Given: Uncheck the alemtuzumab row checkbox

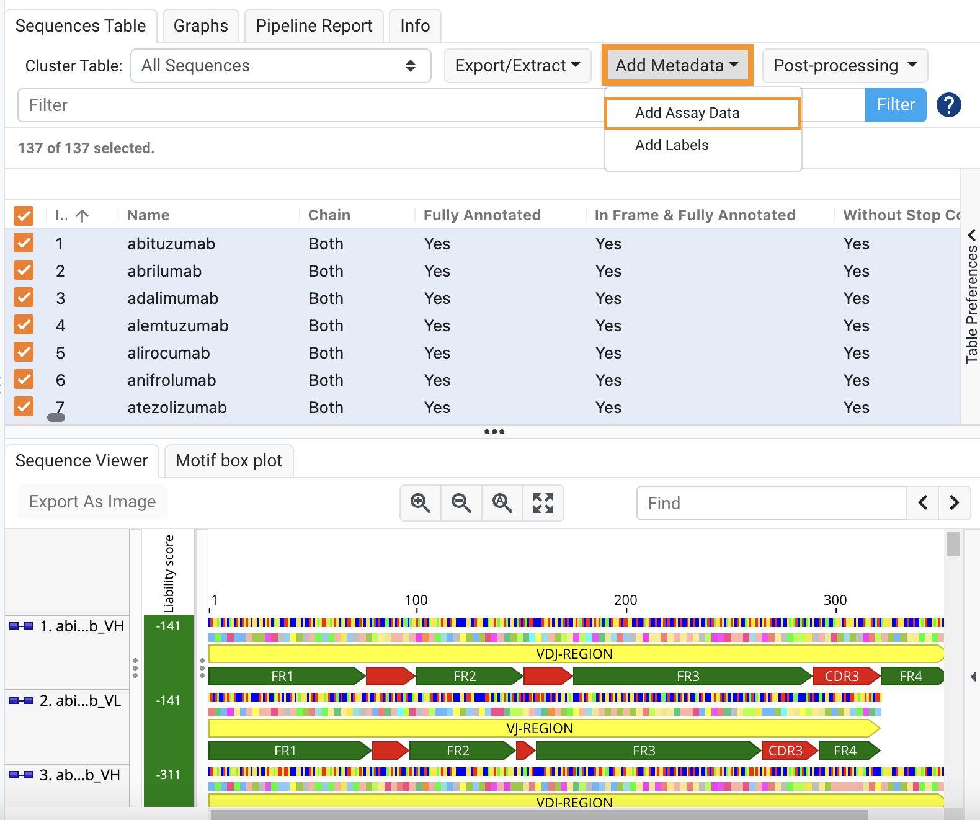Looking at the screenshot, I should 24,325.
